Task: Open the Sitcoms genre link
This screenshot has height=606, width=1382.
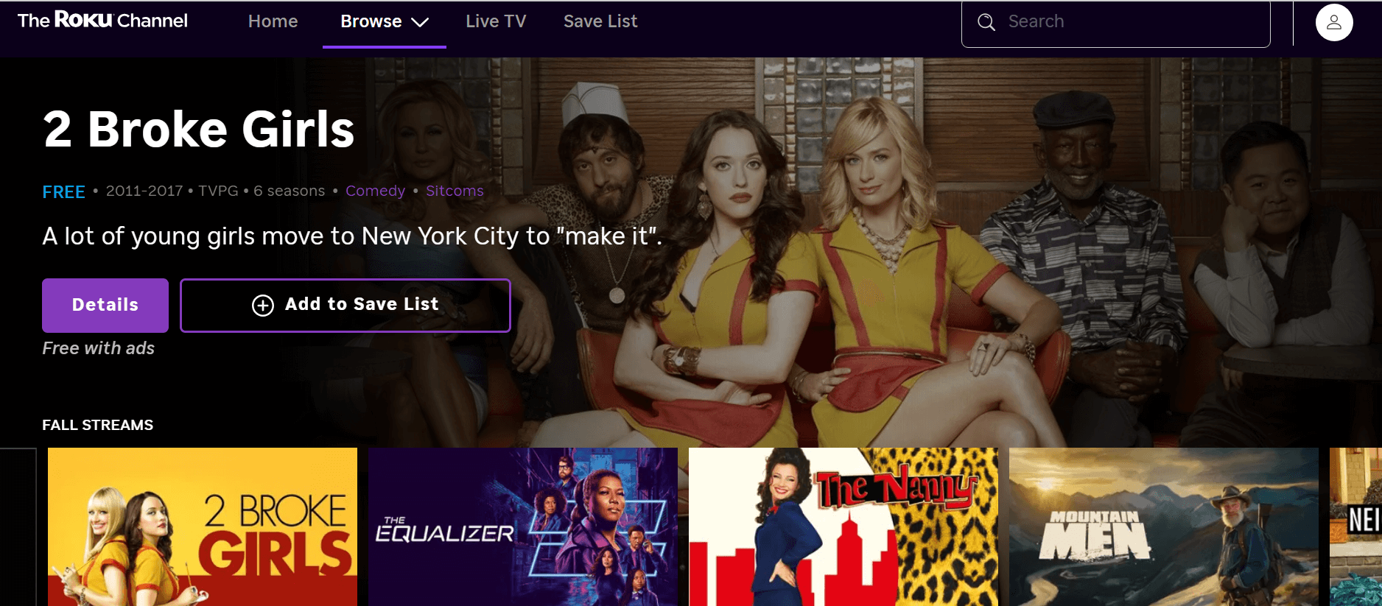Action: (x=455, y=191)
